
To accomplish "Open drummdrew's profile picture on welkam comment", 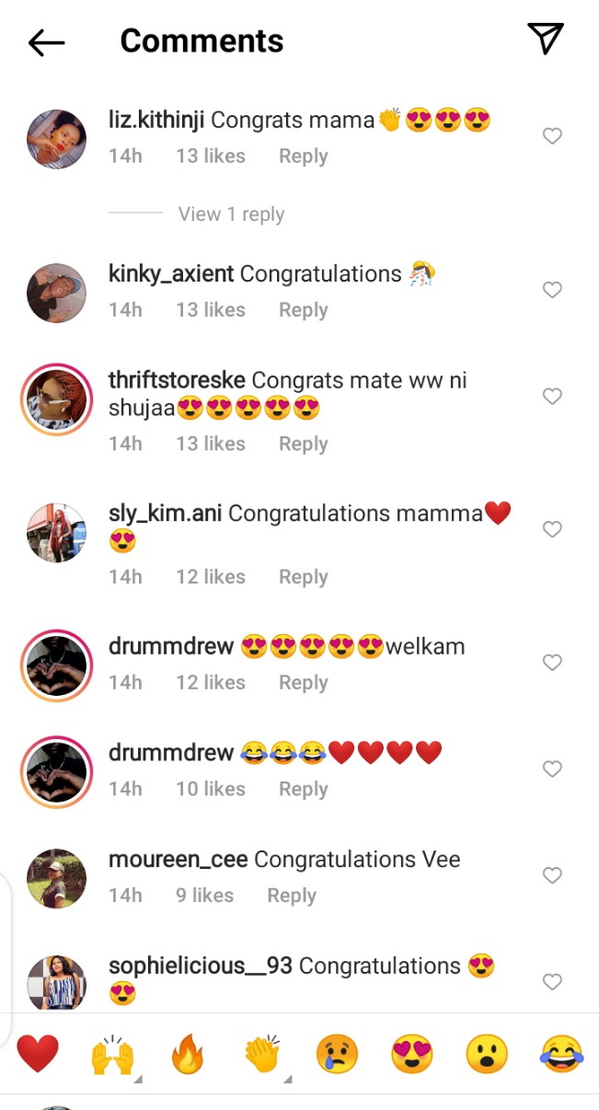I will pyautogui.click(x=57, y=665).
